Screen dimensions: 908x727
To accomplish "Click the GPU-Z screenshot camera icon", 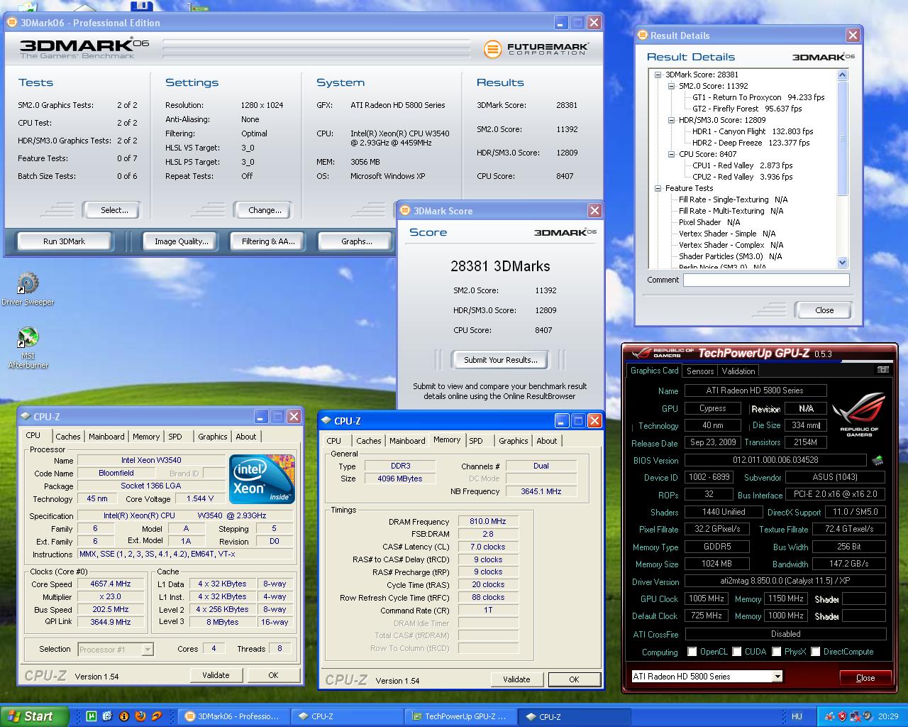I will (x=882, y=370).
